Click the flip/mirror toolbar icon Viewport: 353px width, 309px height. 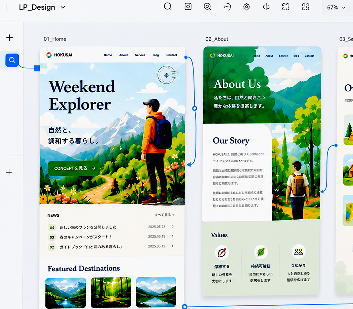[266, 7]
